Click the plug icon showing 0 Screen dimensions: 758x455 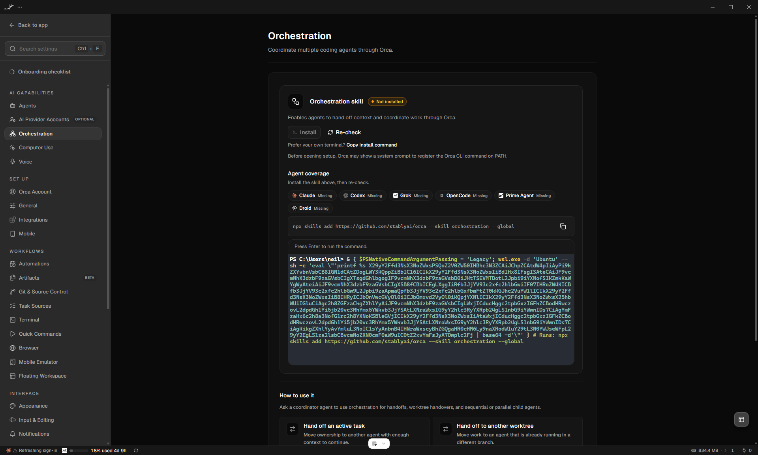pos(747,451)
